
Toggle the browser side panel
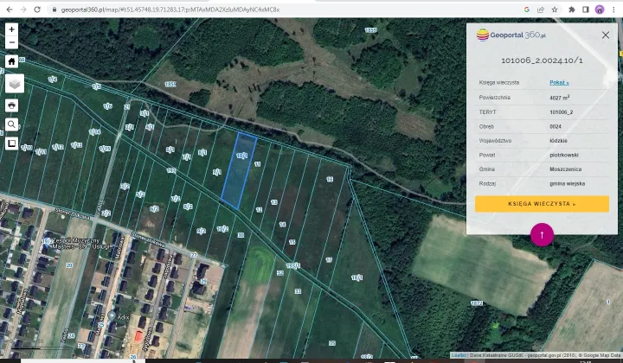tap(586, 9)
